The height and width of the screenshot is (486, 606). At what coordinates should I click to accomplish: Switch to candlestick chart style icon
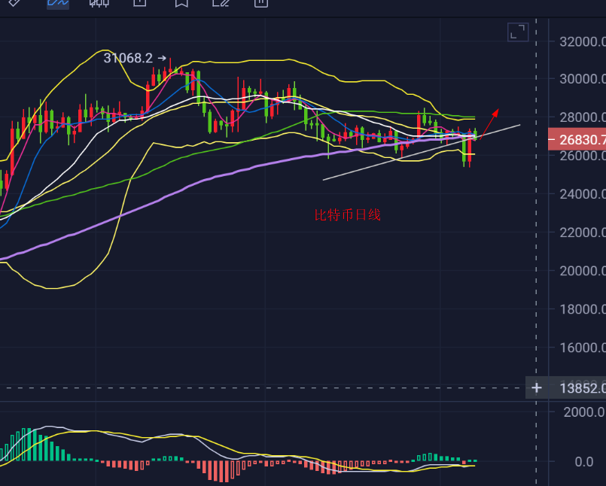point(99,3)
